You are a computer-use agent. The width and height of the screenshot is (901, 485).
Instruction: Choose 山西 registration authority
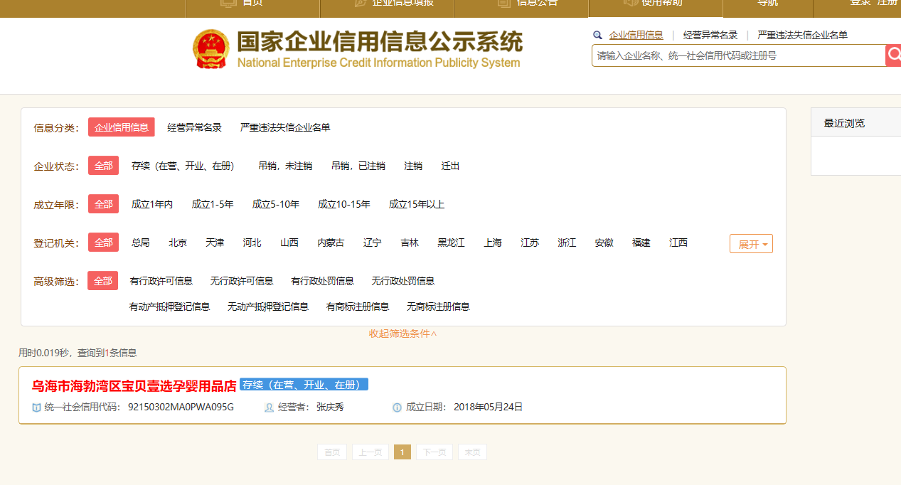(x=289, y=242)
